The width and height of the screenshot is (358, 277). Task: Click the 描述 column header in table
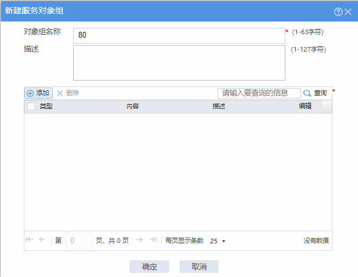point(219,107)
